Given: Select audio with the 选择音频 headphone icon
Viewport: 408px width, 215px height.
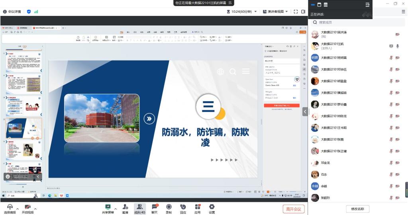Looking at the screenshot, I should (10, 207).
